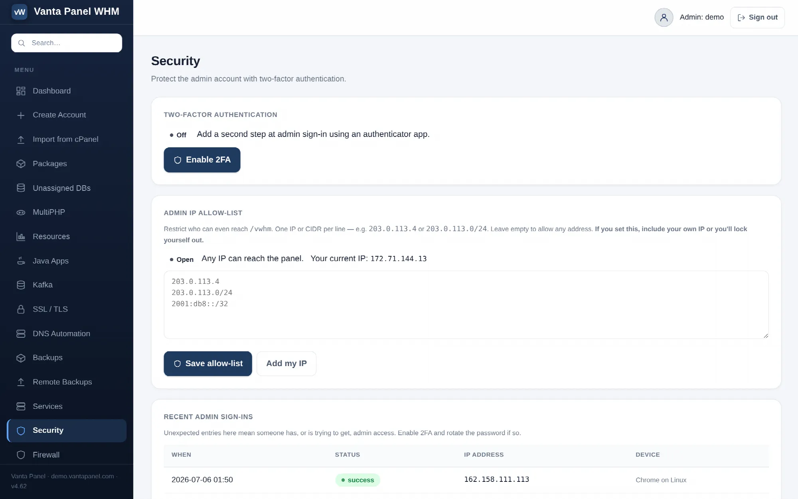Go to MultiPHP settings
This screenshot has height=499, width=798.
67,212
